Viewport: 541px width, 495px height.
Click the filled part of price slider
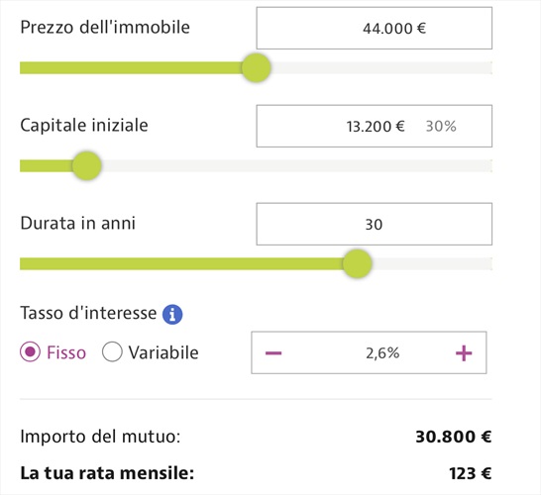[131, 68]
